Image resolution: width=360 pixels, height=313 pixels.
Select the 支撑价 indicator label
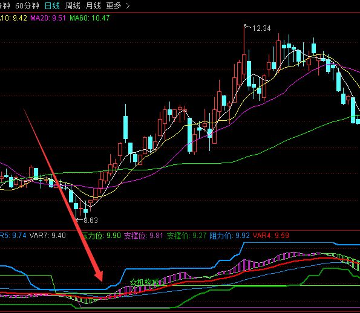[x=186, y=236]
